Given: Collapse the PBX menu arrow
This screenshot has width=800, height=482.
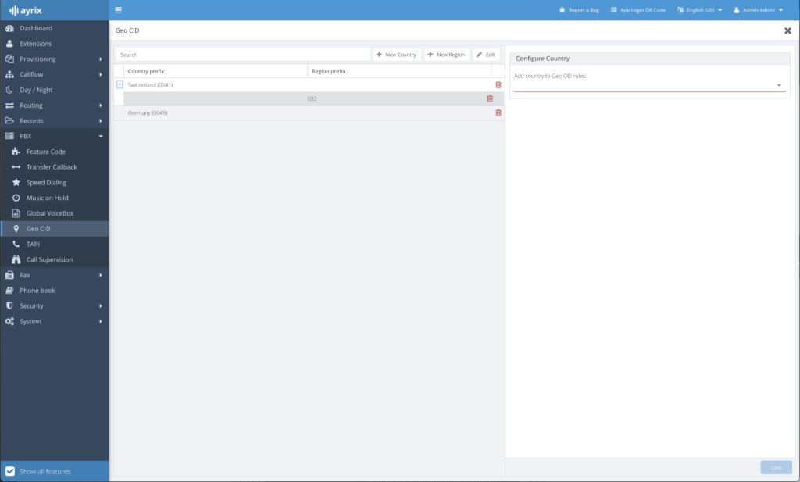Looking at the screenshot, I should 101,136.
